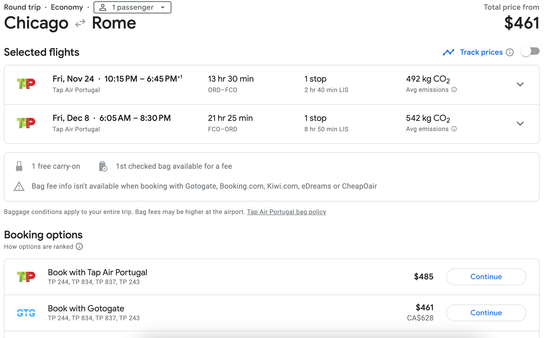
Task: Click info icon beside How options are ranked
Action: click(x=79, y=246)
